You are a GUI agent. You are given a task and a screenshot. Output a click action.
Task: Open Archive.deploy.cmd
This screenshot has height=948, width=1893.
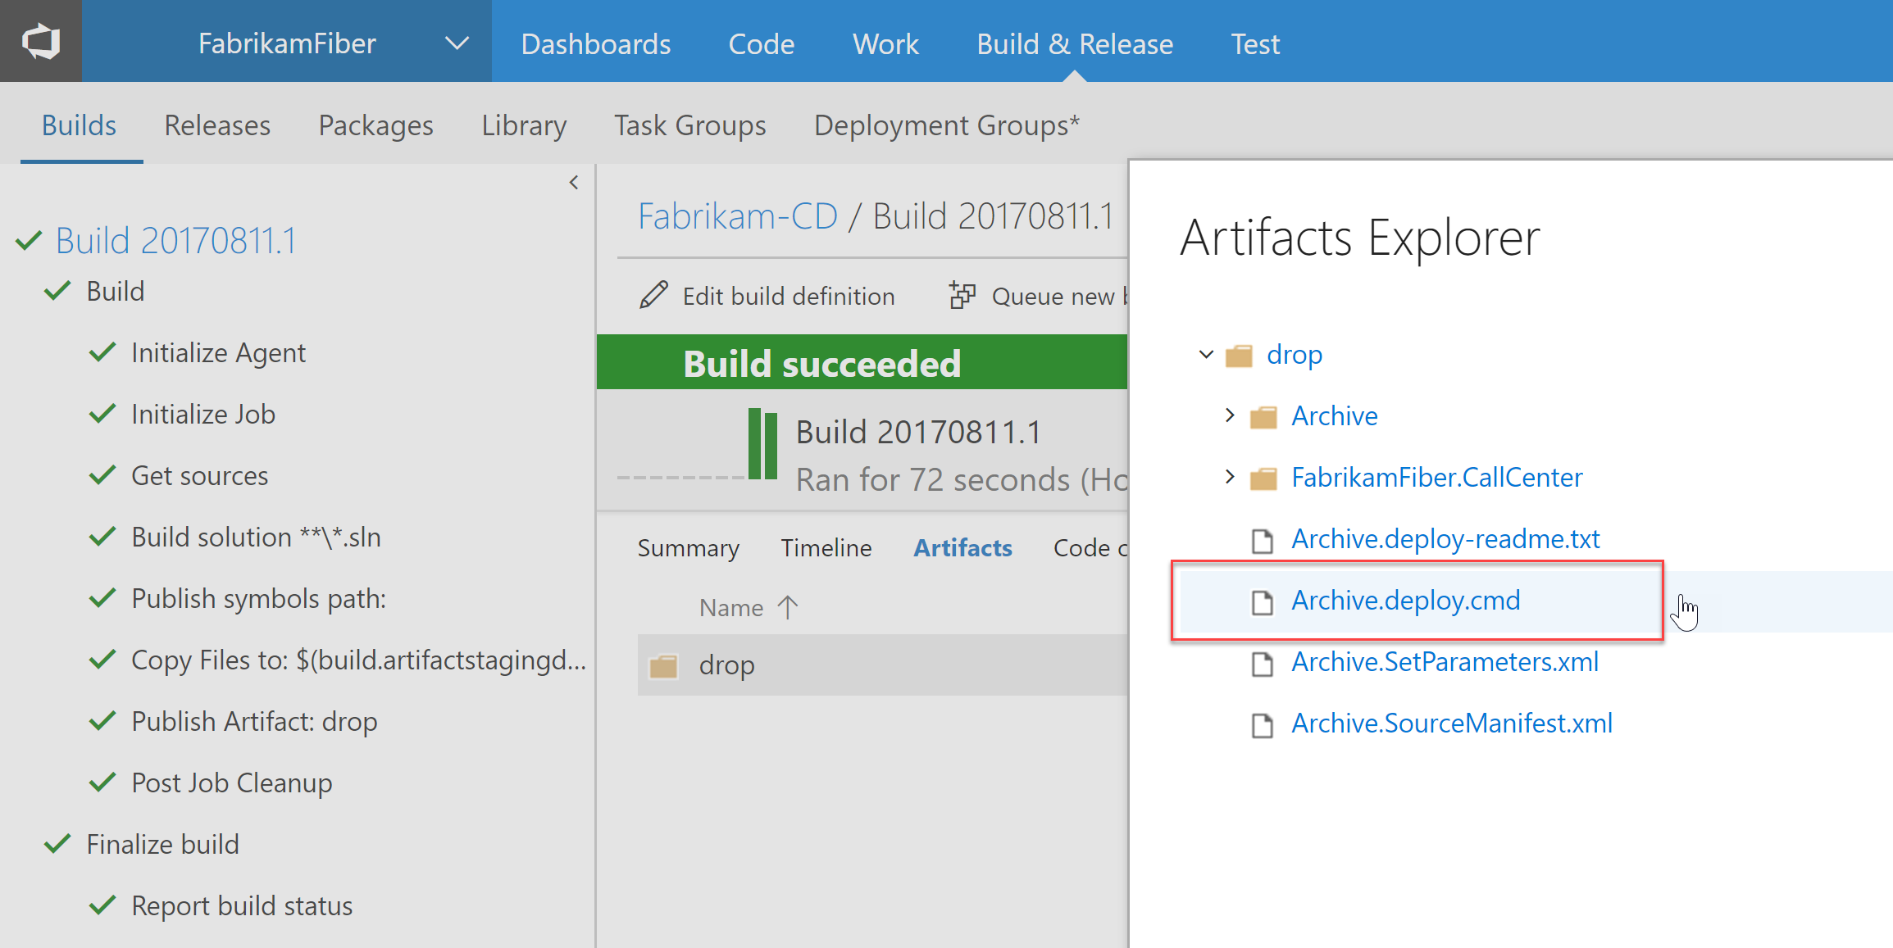[x=1406, y=601]
